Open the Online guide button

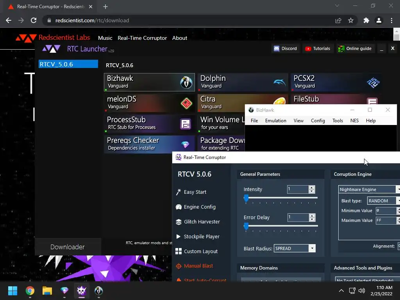(355, 48)
